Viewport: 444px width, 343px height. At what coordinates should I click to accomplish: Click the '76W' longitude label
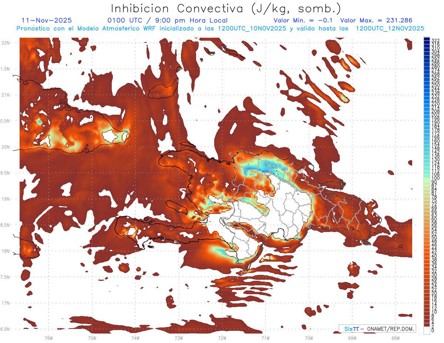tap(48, 338)
